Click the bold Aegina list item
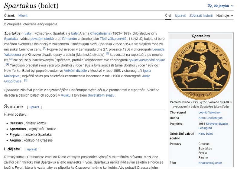The height and width of the screenshot is (170, 237). [15, 140]
